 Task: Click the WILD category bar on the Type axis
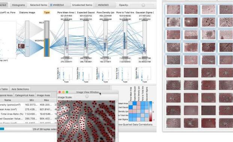tap(47, 30)
